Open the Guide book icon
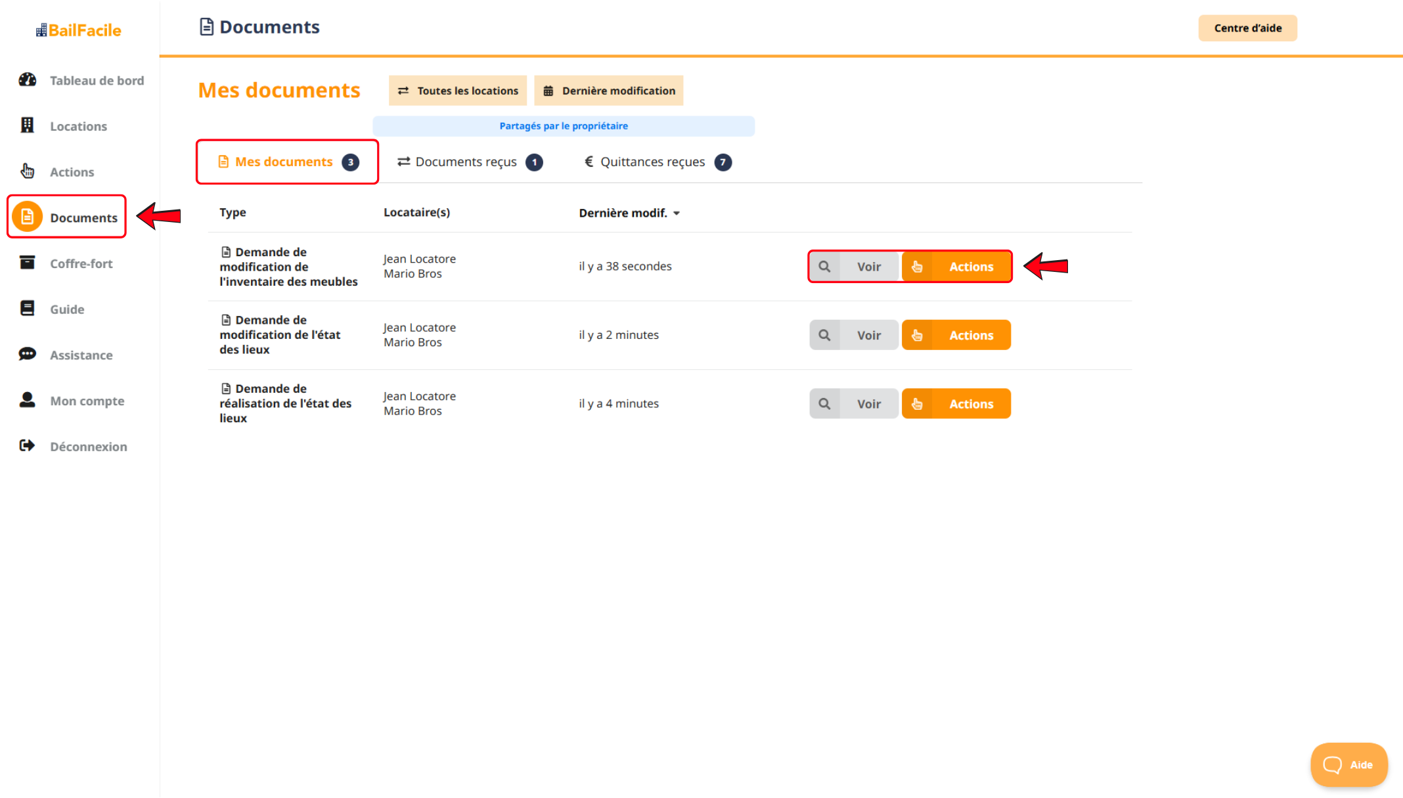Image resolution: width=1403 pixels, height=798 pixels. [x=27, y=309]
